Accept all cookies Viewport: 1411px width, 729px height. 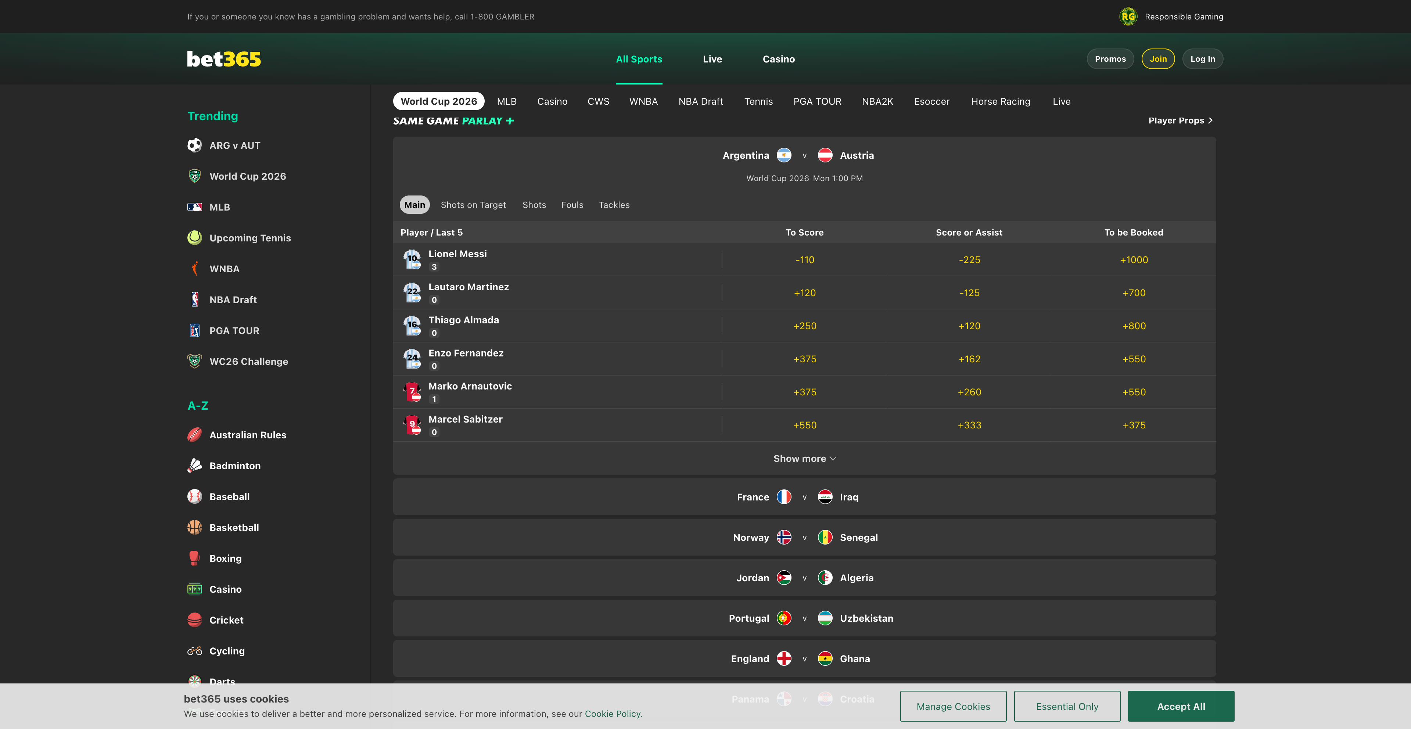coord(1180,706)
